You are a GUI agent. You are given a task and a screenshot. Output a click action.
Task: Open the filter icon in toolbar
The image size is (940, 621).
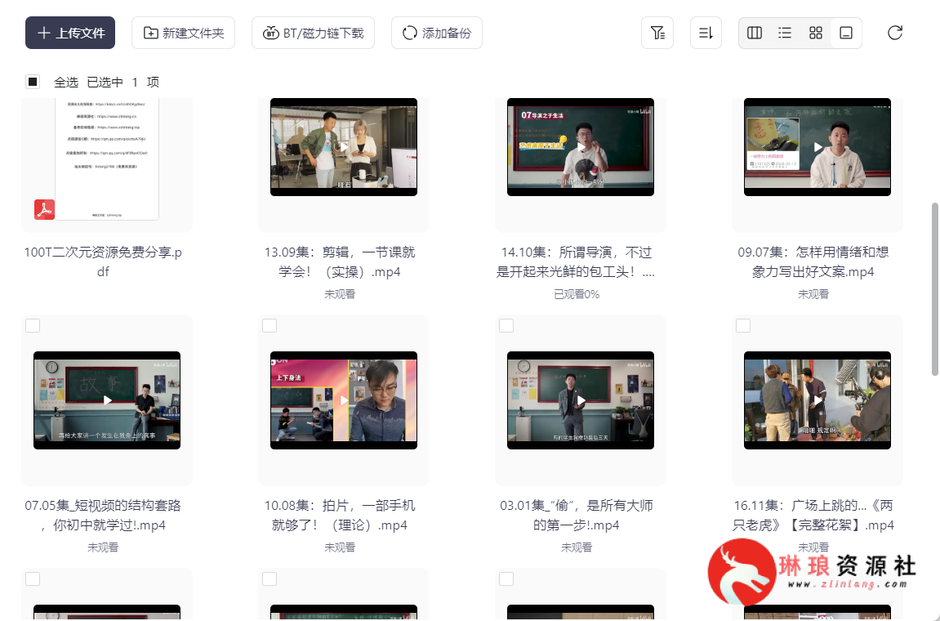tap(657, 33)
